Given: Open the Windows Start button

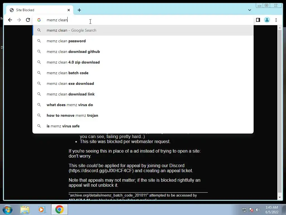Looking at the screenshot, I should 7,209.
